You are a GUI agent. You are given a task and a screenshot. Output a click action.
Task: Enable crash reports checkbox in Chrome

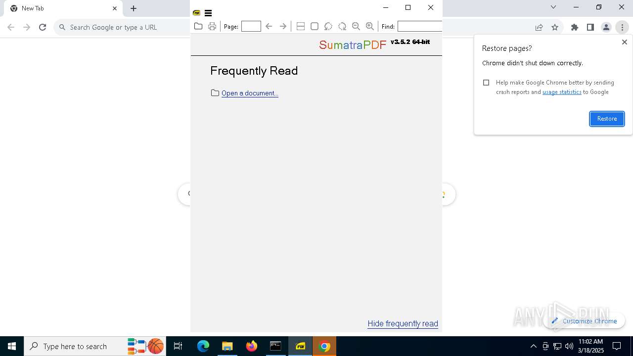point(486,83)
